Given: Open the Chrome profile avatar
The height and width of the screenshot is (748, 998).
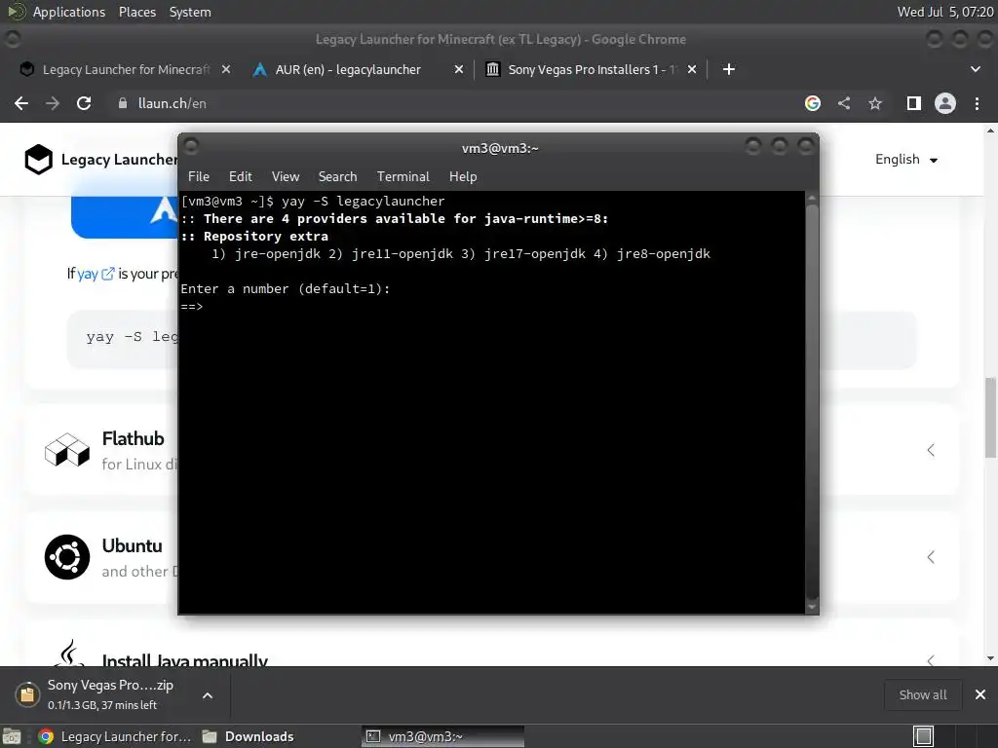Looking at the screenshot, I should pos(945,103).
